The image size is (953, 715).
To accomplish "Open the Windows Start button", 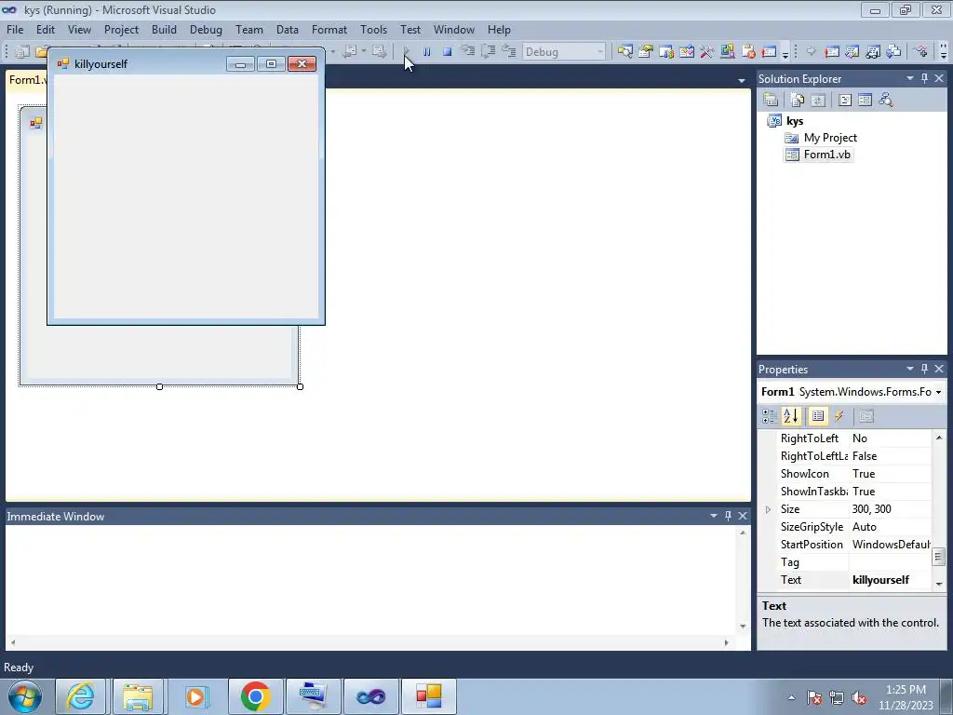I will (x=24, y=696).
